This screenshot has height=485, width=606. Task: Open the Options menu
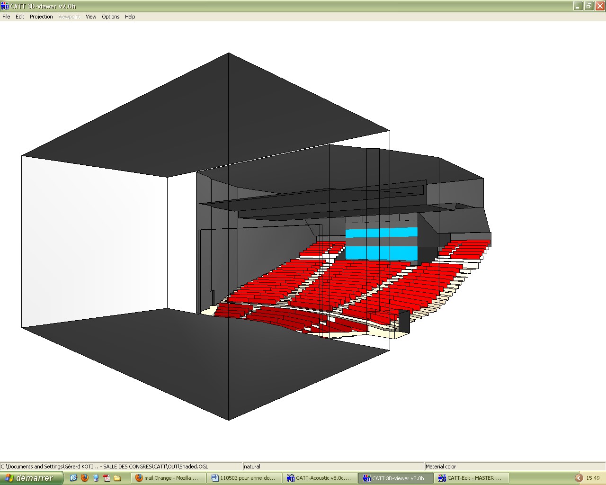coord(110,17)
